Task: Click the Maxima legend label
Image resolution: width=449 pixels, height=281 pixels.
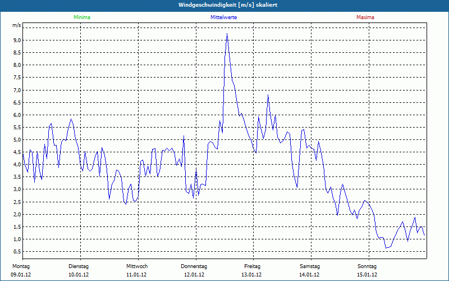Action: pos(365,17)
